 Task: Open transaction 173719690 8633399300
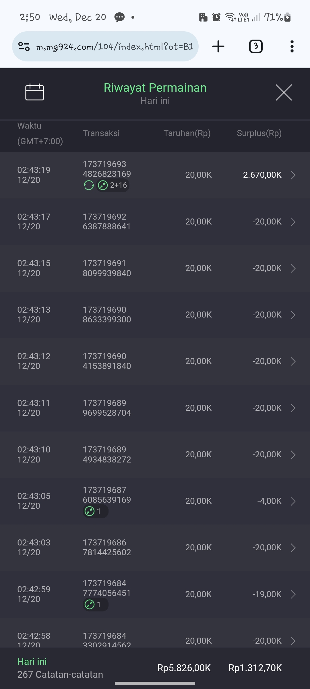point(107,315)
